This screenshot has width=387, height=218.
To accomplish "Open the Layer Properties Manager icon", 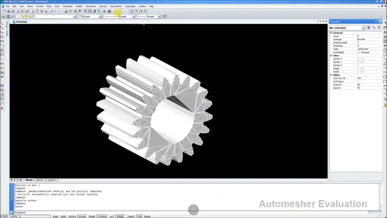I will pos(85,11).
